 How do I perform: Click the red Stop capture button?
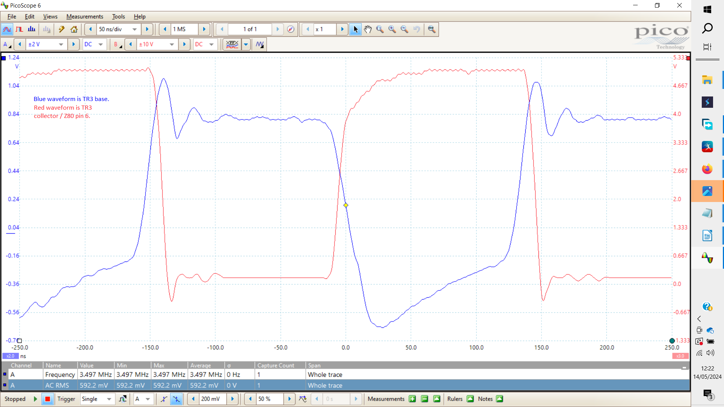coord(48,399)
